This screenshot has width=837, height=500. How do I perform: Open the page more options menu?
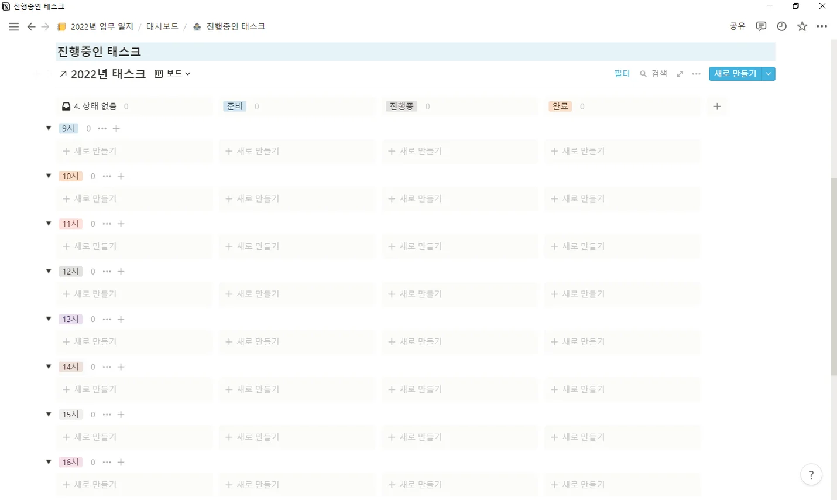tap(822, 26)
